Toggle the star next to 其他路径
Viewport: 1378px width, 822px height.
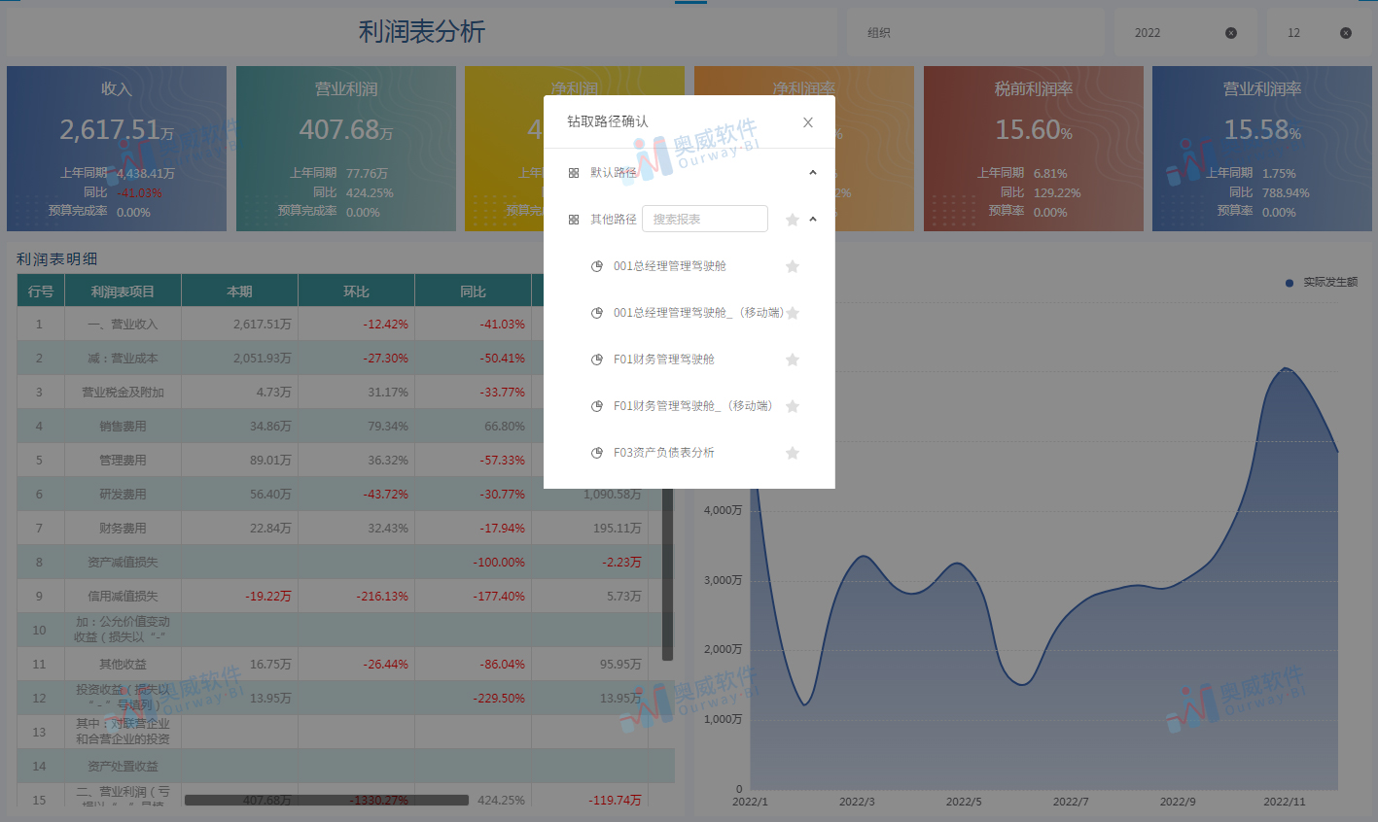click(792, 219)
